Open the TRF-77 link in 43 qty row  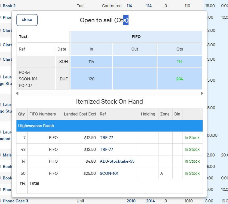pyautogui.click(x=106, y=150)
